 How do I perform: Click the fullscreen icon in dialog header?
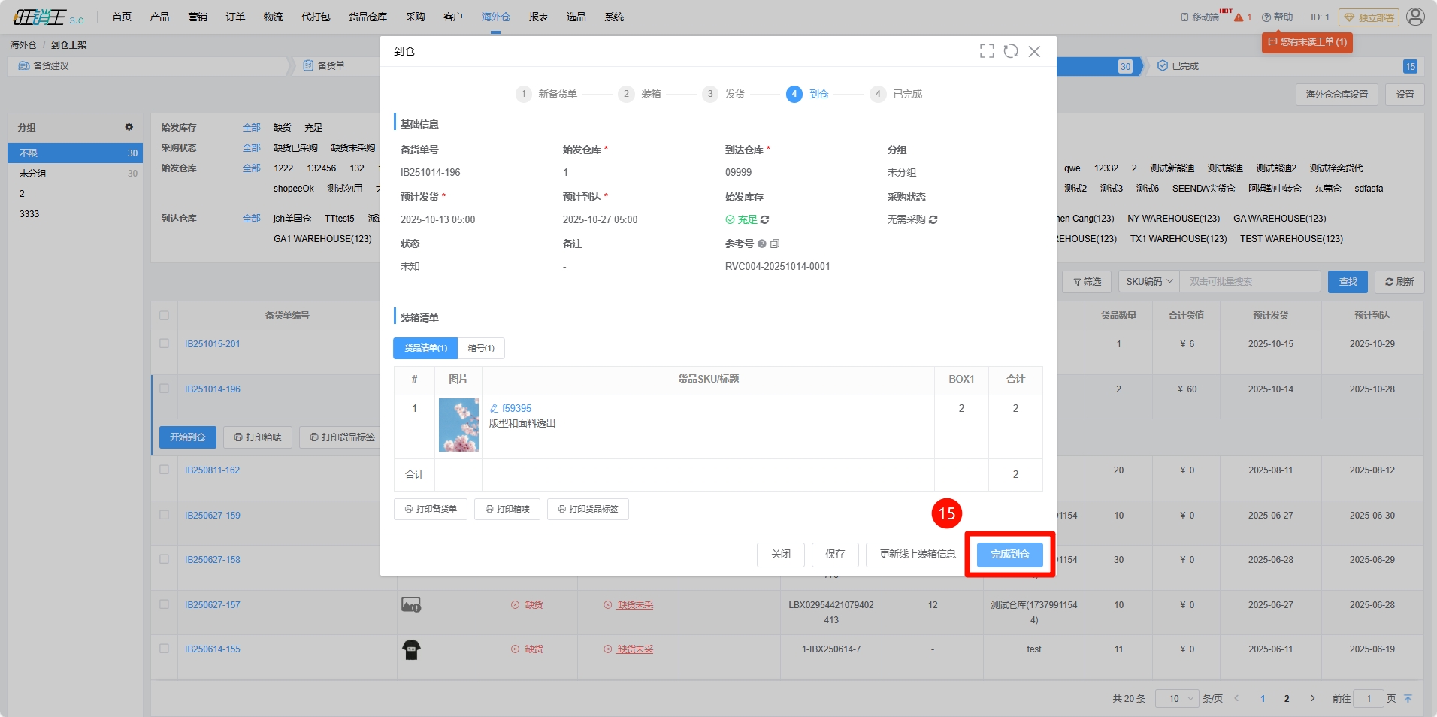click(987, 51)
